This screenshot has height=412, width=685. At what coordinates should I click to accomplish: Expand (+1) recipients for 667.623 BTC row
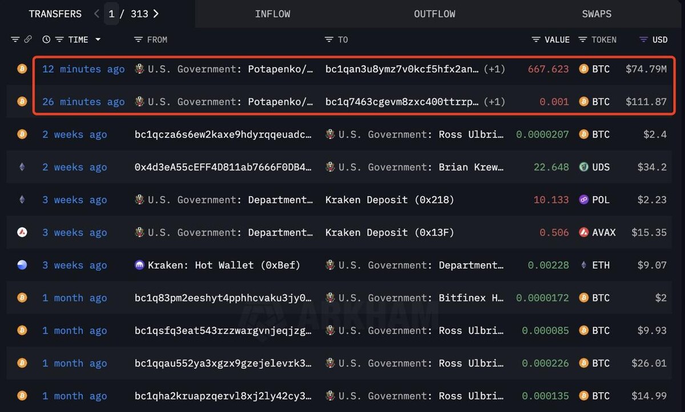point(494,69)
